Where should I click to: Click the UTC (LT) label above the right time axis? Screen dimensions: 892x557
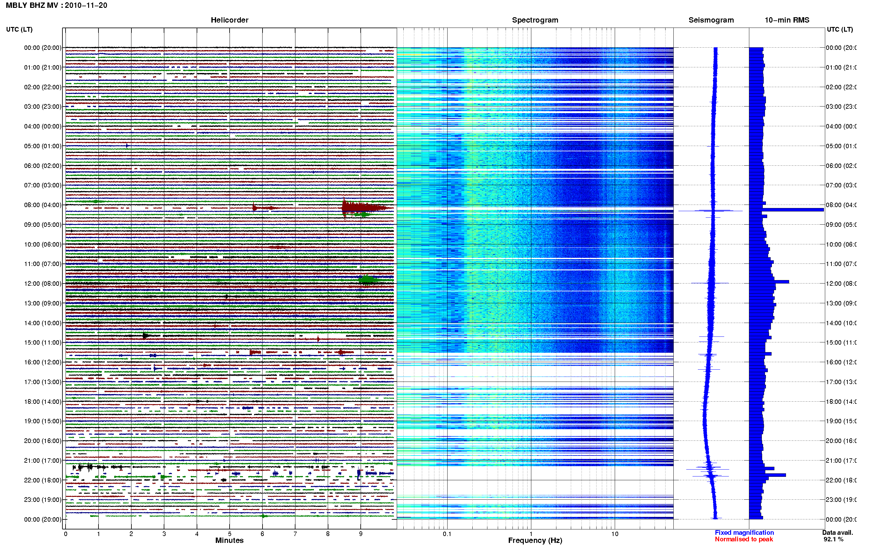point(840,29)
